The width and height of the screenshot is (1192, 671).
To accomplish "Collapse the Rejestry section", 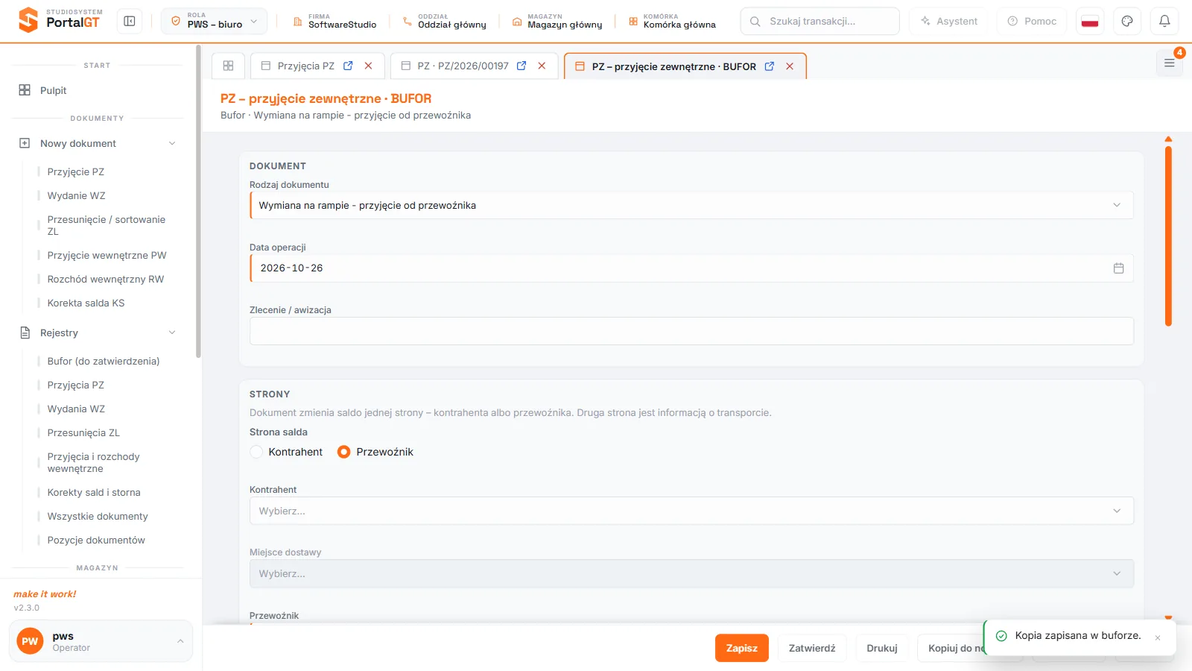I will [x=98, y=333].
